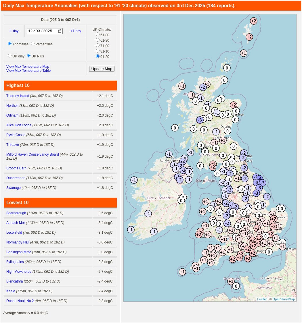Open the Brooms Barn station link
Screen dimensions: 302x323
(x=16, y=168)
